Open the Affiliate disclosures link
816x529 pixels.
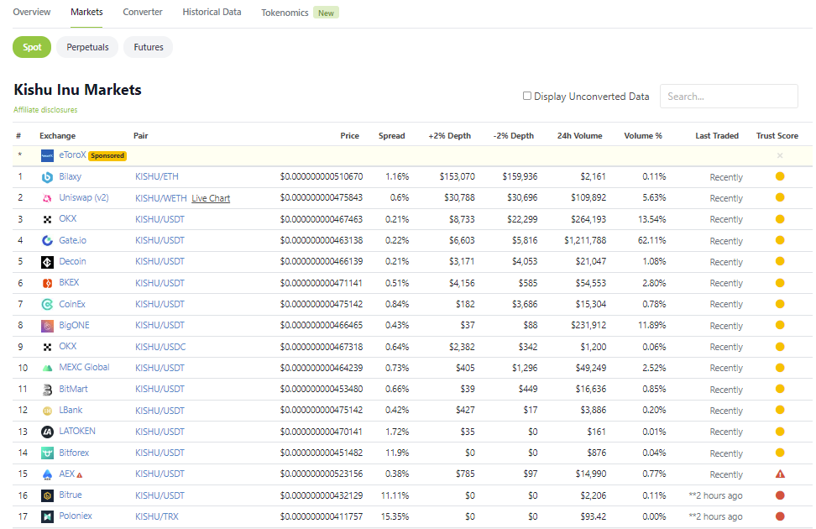coord(45,110)
